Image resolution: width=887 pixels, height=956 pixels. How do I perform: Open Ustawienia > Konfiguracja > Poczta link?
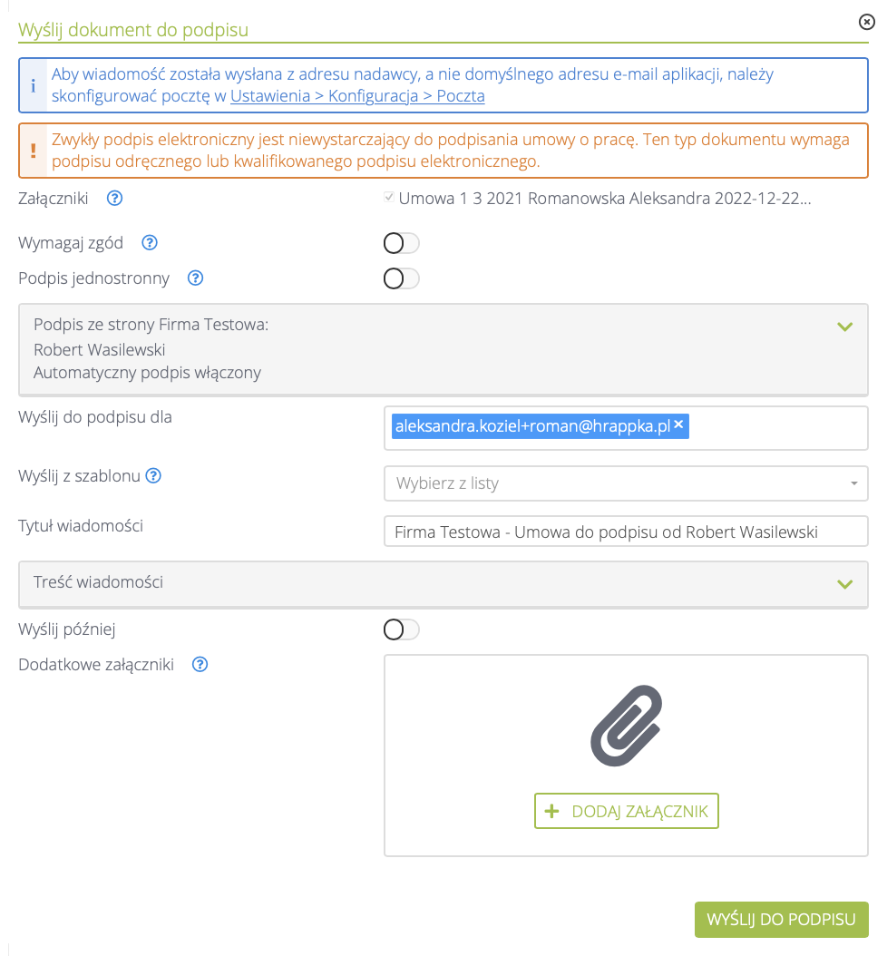tap(357, 95)
